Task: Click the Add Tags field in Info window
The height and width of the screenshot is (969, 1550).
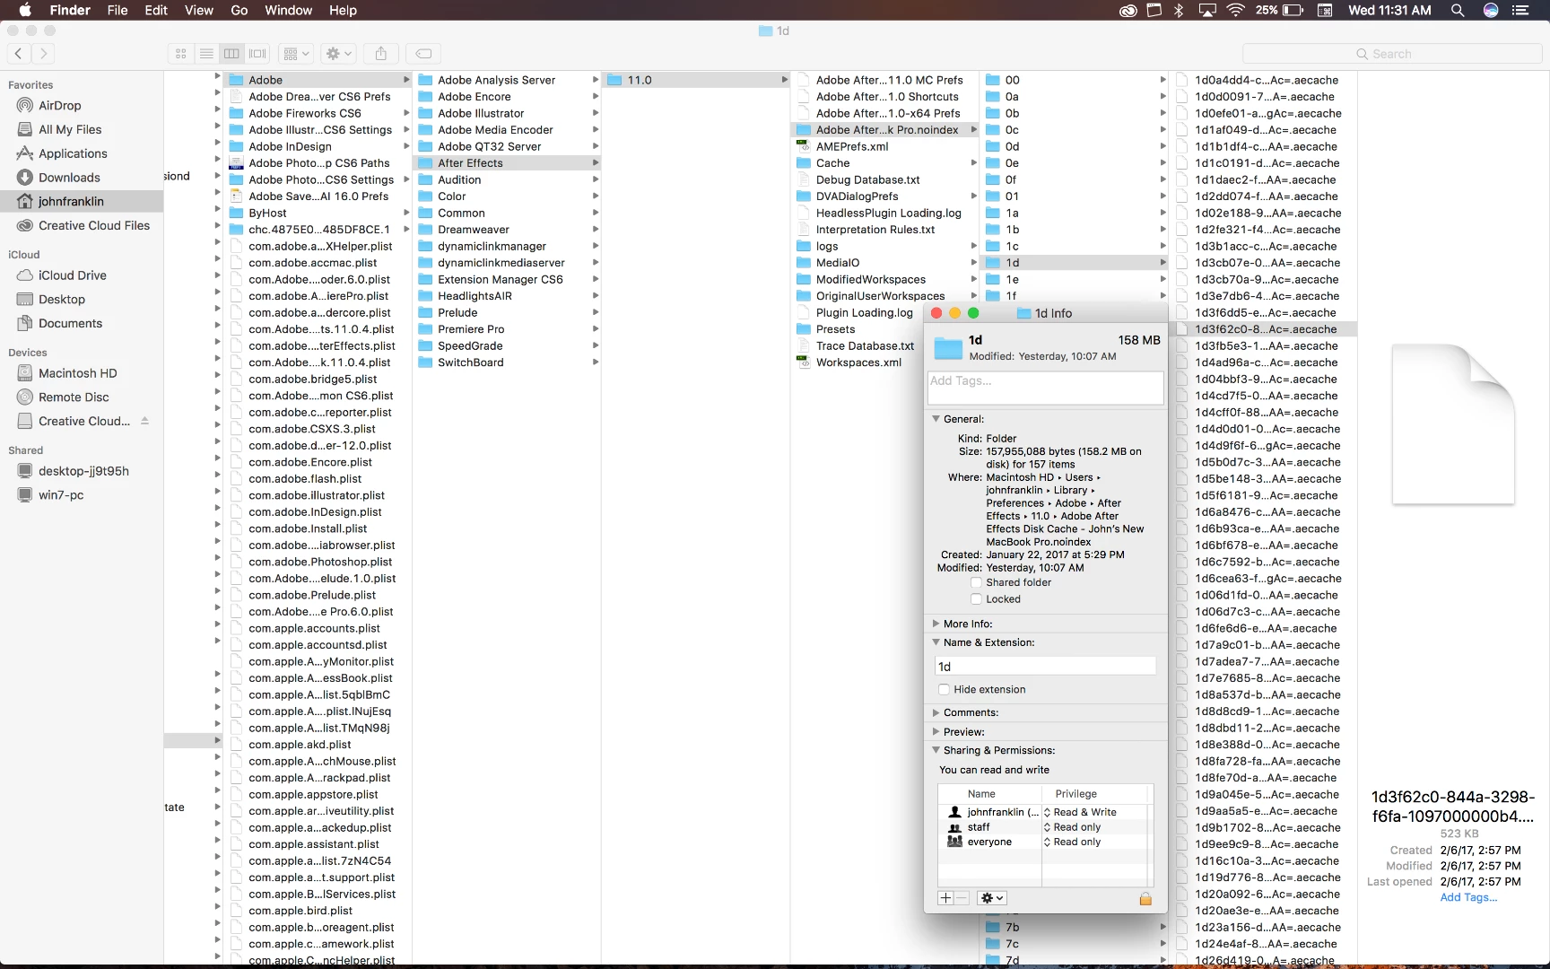Action: 1046,388
